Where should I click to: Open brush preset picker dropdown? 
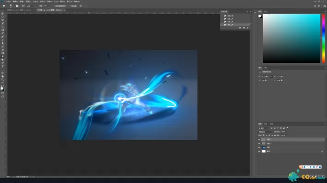13,6
